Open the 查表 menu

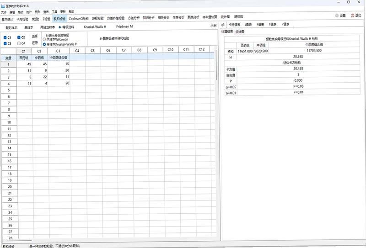pos(46,12)
